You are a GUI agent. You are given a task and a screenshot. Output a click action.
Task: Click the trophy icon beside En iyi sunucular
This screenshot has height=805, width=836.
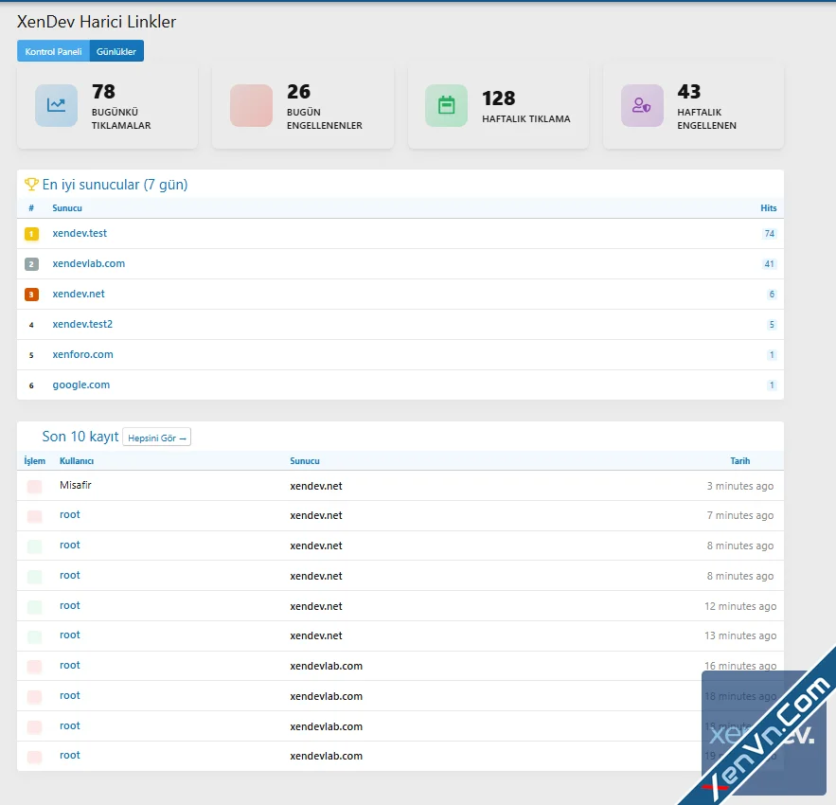click(x=29, y=184)
